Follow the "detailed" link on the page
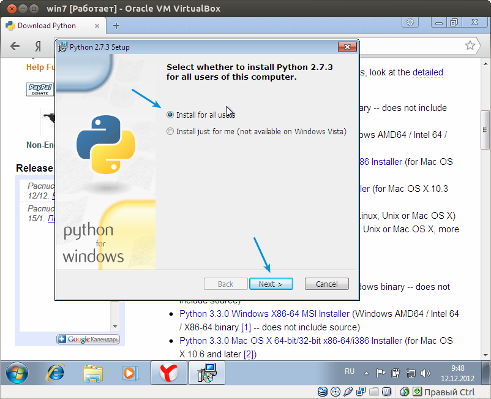The height and width of the screenshot is (399, 491). coord(428,72)
